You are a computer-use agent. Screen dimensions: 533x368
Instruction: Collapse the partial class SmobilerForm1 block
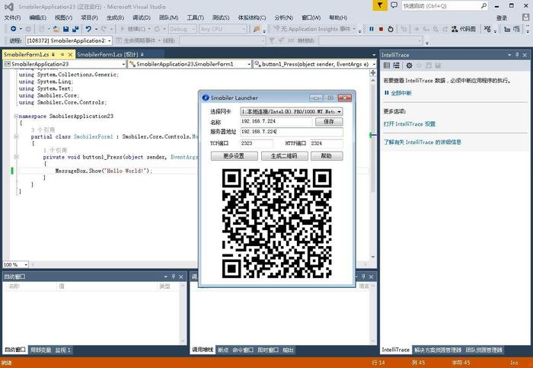pos(16,136)
